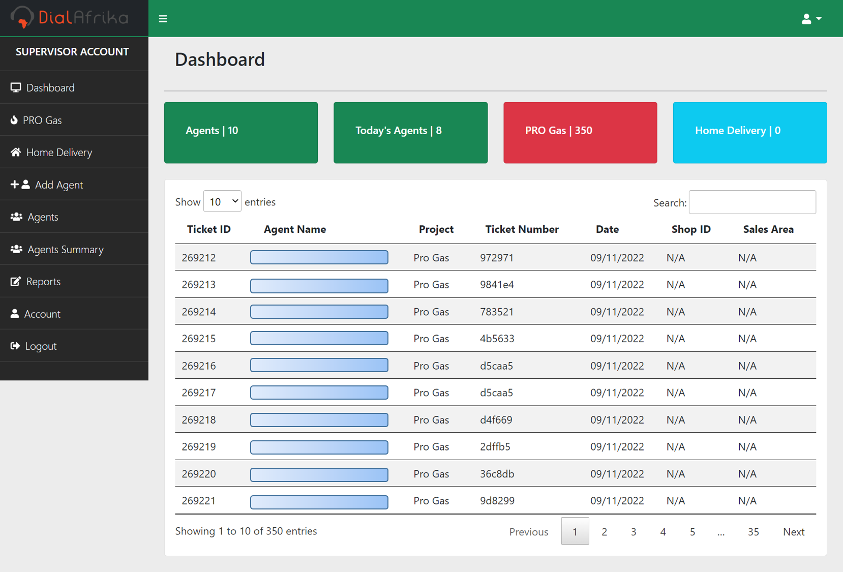Sort table by Date column header
Image resolution: width=843 pixels, height=572 pixels.
pos(607,229)
